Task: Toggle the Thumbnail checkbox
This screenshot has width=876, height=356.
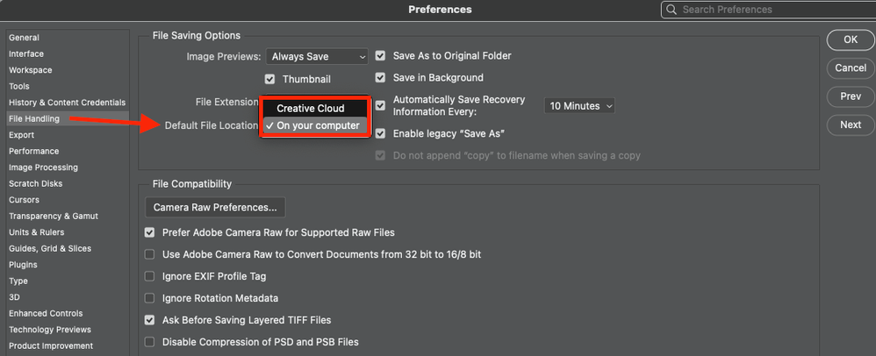Action: [x=270, y=79]
